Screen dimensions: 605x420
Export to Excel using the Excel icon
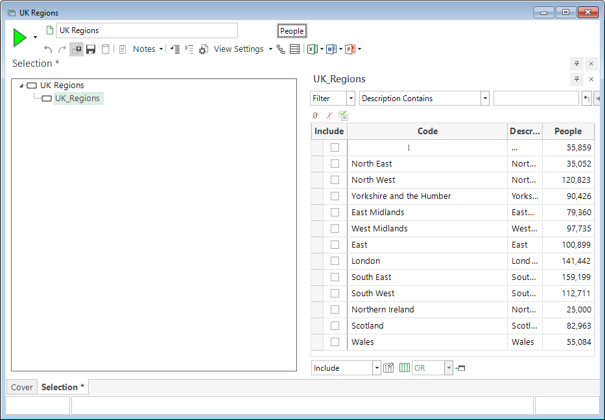[312, 49]
